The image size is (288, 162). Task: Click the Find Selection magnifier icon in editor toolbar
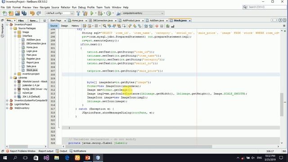pyautogui.click(x=104, y=26)
